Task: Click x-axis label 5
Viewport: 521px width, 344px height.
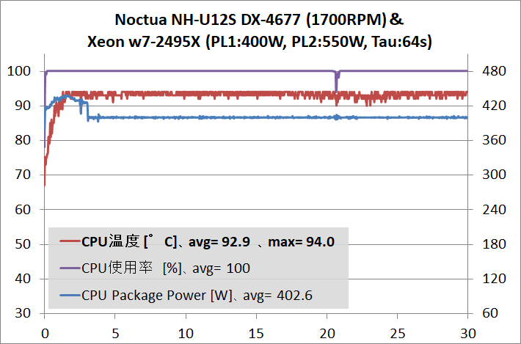Action: tap(115, 334)
